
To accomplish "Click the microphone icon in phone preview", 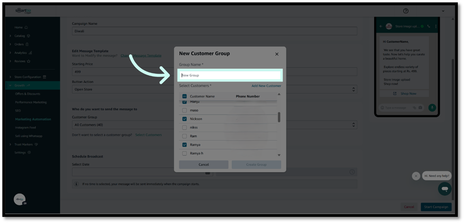I will tap(432, 108).
